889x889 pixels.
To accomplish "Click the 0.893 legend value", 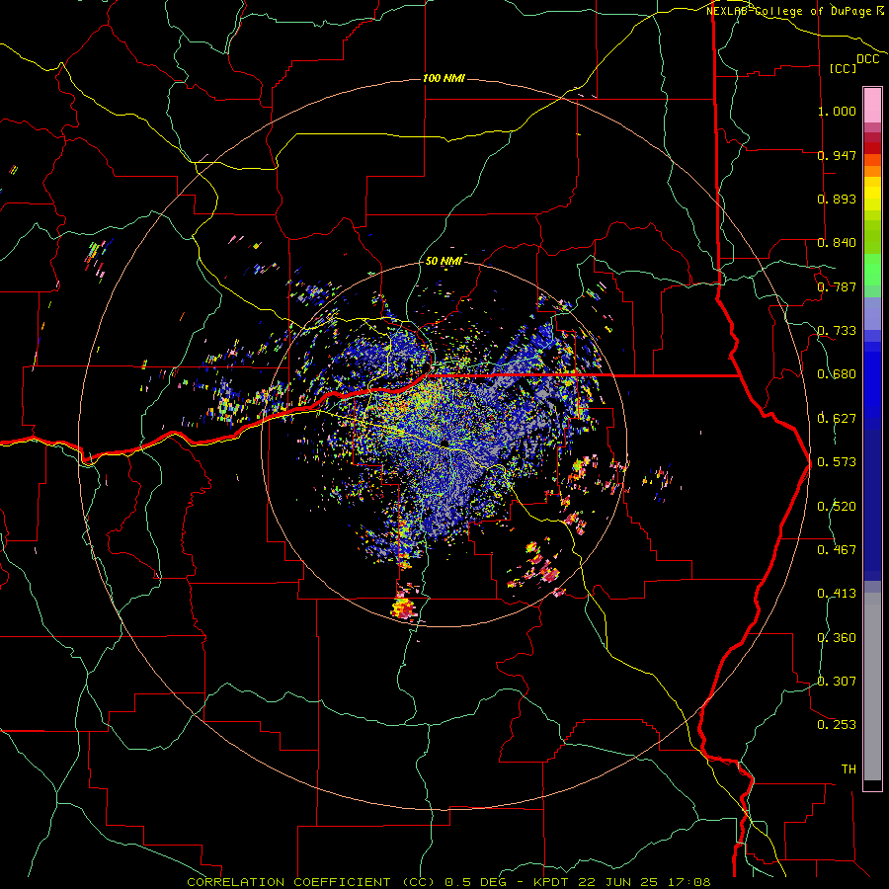I will click(837, 199).
